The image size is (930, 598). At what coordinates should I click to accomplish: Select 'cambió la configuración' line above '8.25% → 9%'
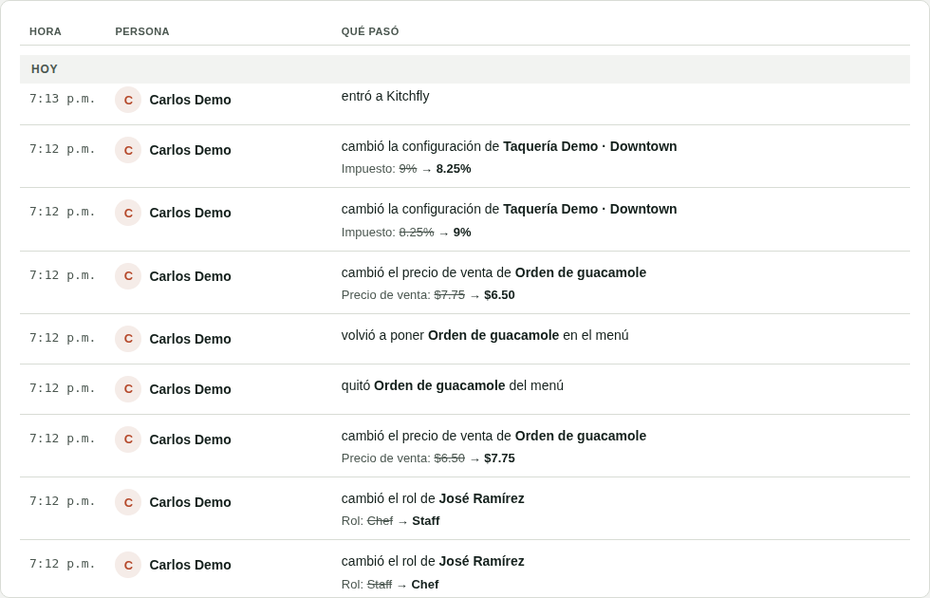(509, 209)
